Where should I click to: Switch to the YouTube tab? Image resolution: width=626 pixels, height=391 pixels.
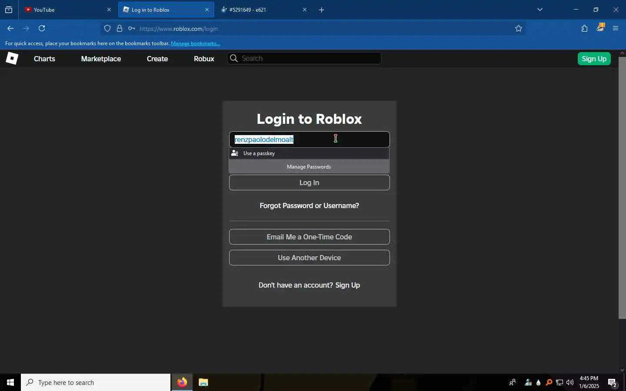coord(67,10)
